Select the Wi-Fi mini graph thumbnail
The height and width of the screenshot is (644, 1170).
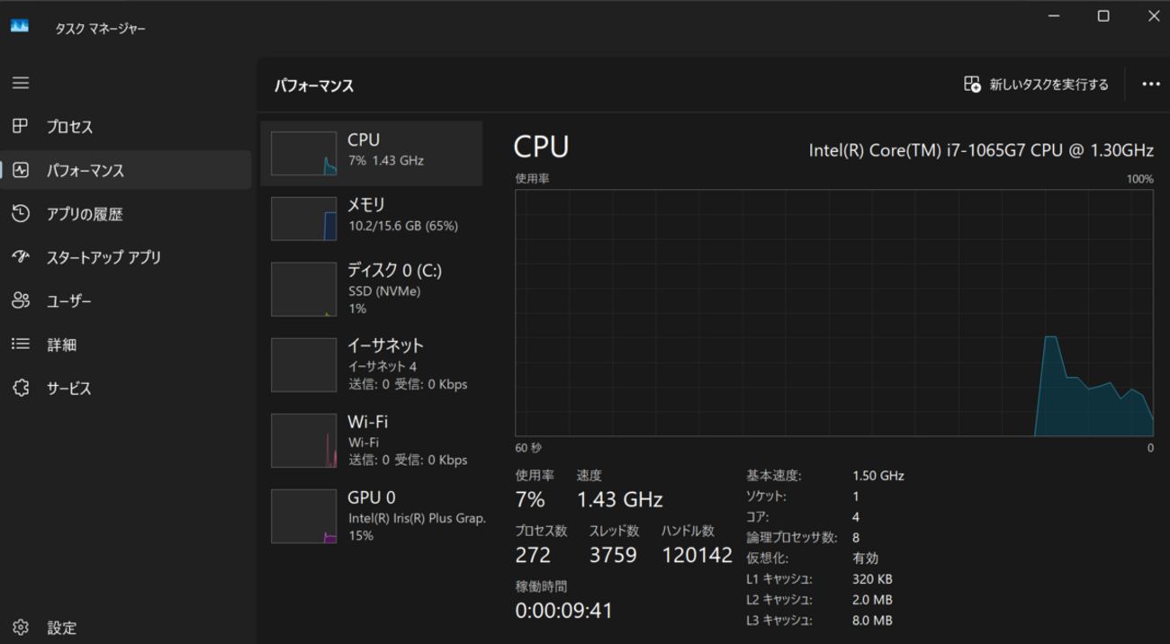(303, 441)
